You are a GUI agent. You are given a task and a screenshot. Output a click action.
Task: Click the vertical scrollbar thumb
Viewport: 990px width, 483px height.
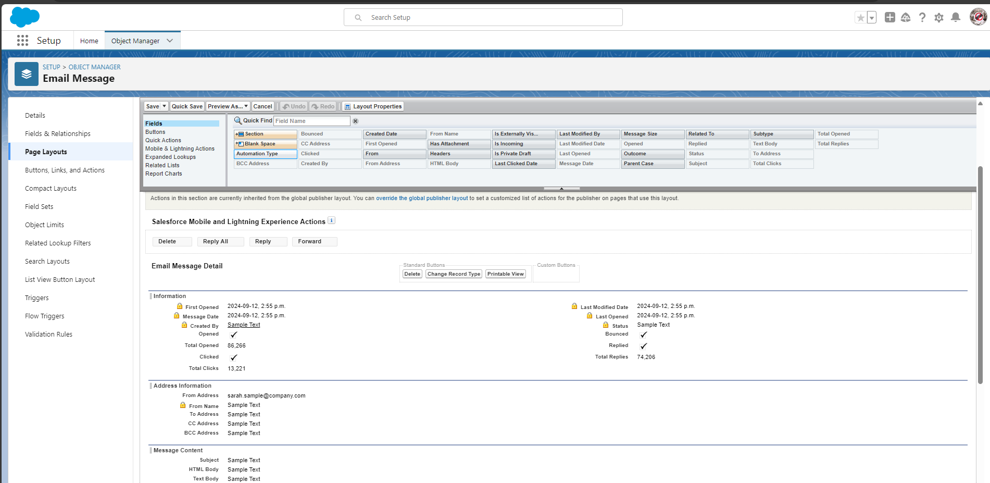980,275
